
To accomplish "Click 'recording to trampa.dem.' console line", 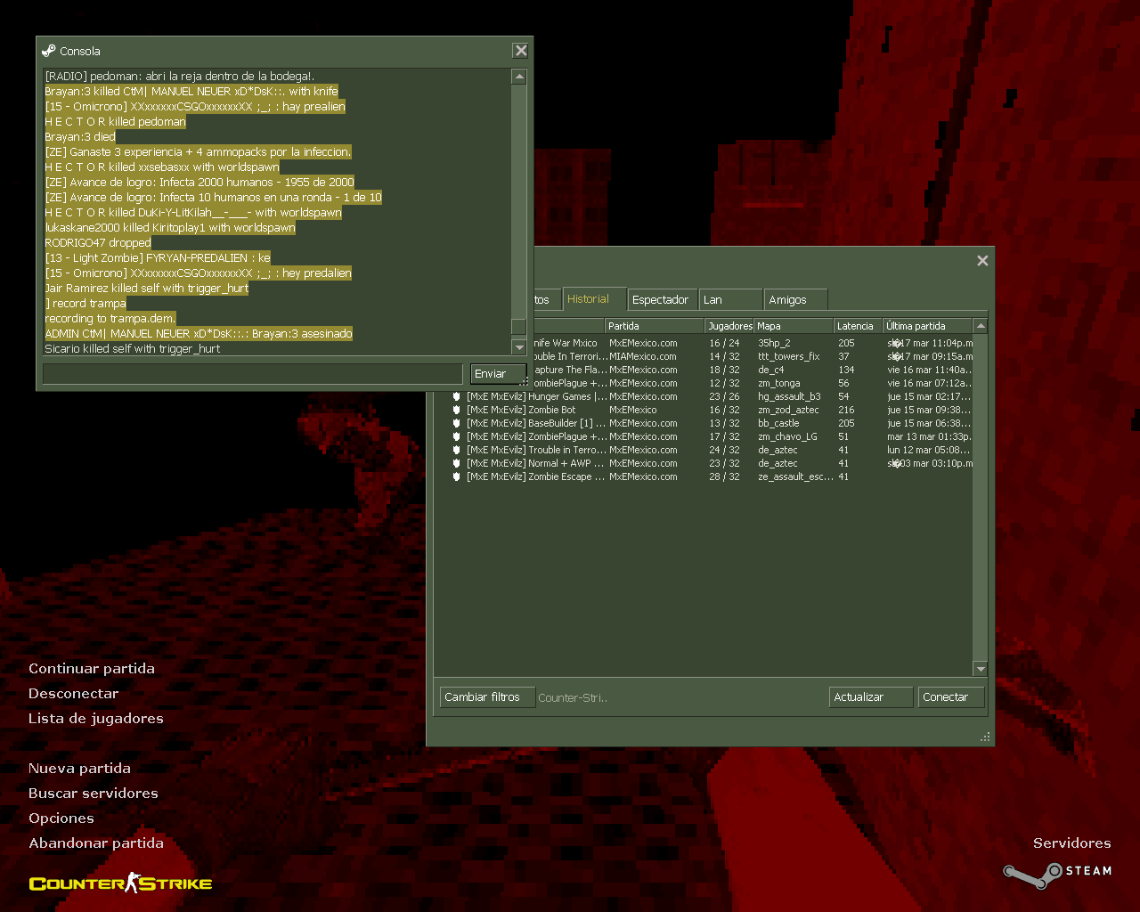I will pos(110,319).
